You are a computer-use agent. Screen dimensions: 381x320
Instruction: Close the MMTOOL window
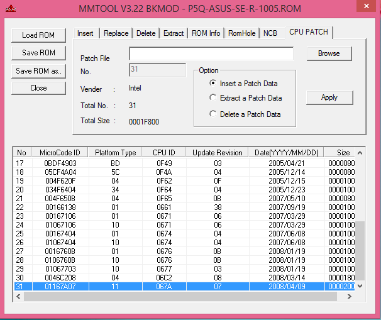(367, 6)
